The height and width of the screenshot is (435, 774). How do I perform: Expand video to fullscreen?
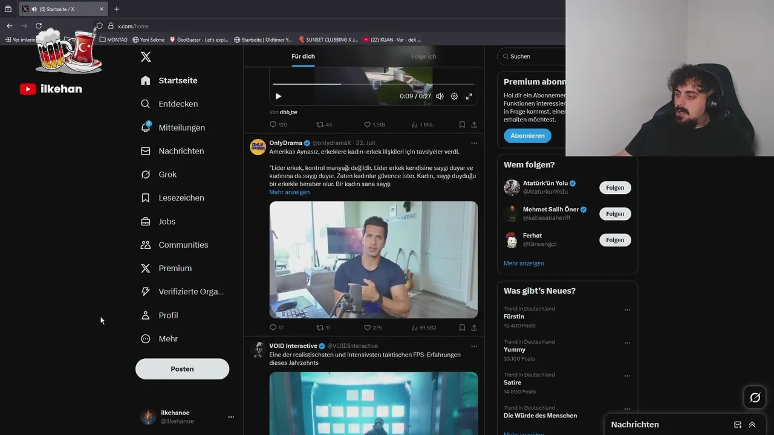(x=469, y=96)
